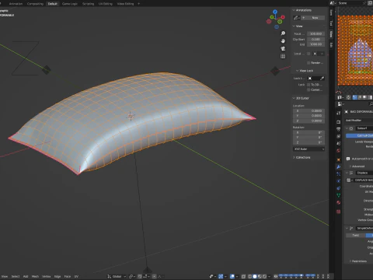Click the eyedropper in Lock to Object field
This screenshot has width=373, height=280.
click(322, 79)
